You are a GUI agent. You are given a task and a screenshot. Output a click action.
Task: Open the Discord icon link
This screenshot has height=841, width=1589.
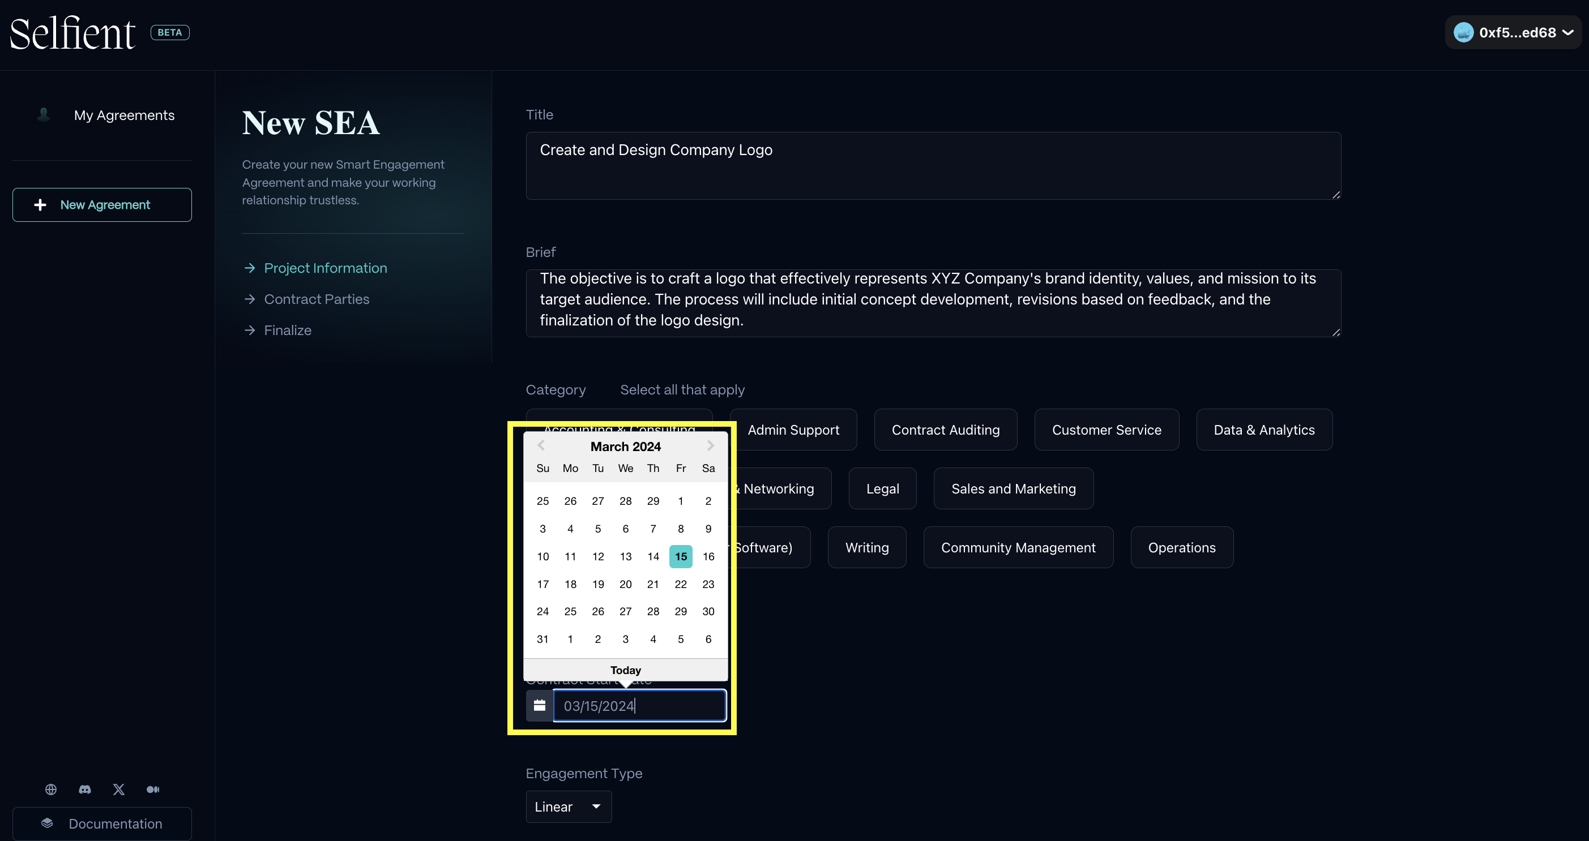[85, 789]
